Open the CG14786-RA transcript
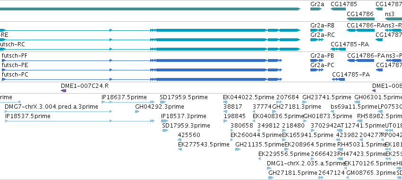 (x=361, y=30)
